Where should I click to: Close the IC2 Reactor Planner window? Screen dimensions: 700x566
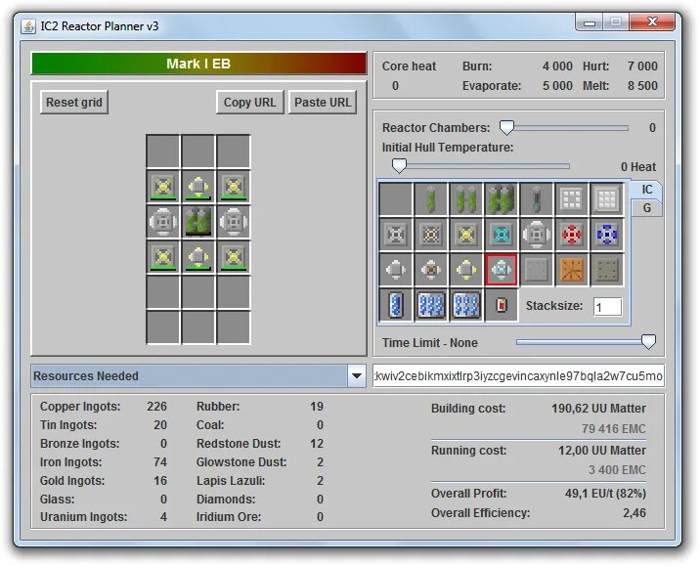(652, 22)
